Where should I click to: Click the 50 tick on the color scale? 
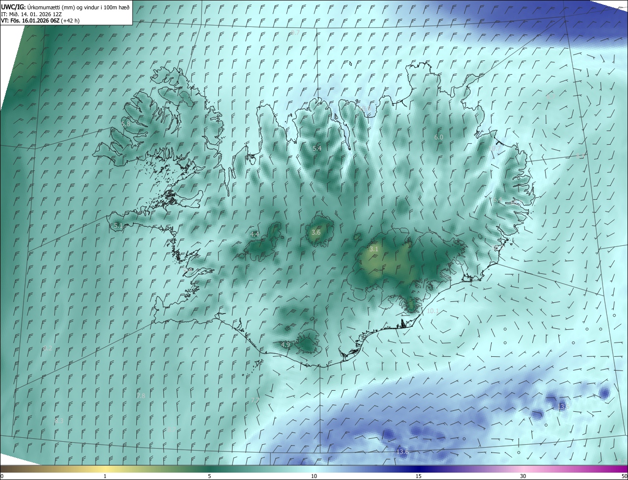point(624,476)
